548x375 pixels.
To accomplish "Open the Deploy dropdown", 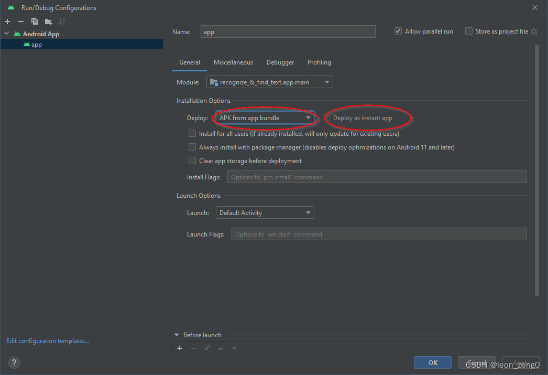I will click(x=265, y=118).
